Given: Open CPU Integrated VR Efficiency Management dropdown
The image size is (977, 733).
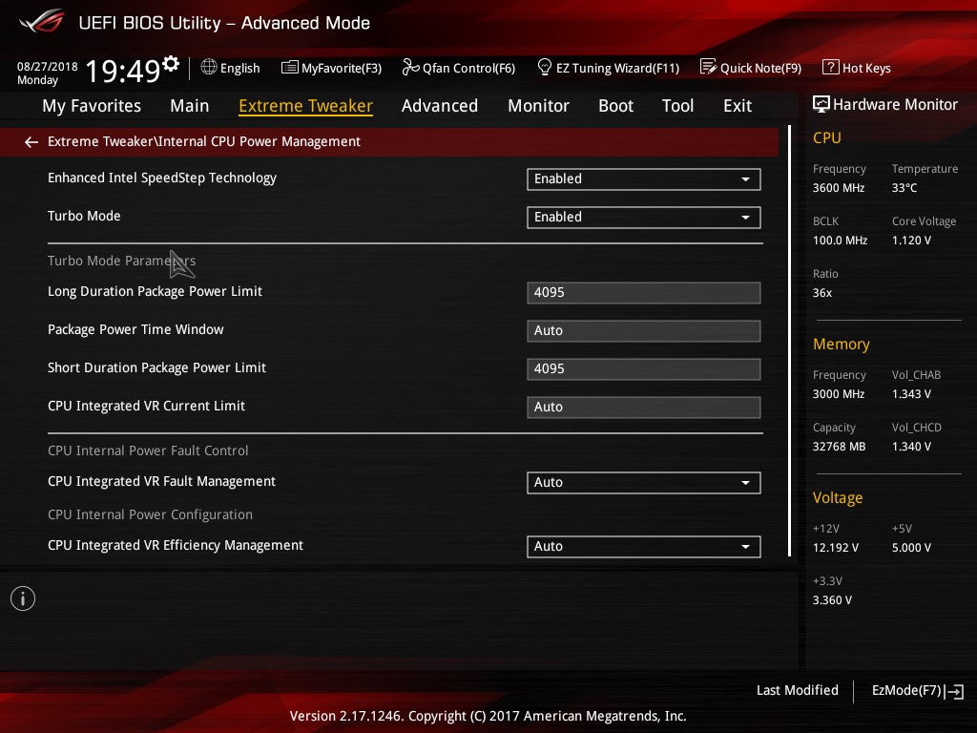Looking at the screenshot, I should (x=643, y=547).
